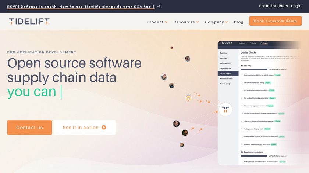Screen dimensions: 309x173
Task: Switch to the Catalogs tab in dashboard
Action: pyautogui.click(x=242, y=43)
